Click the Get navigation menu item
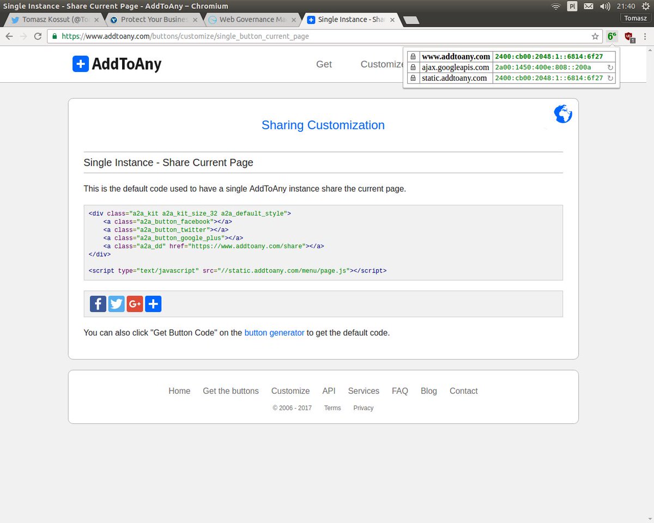654x523 pixels. click(x=324, y=64)
